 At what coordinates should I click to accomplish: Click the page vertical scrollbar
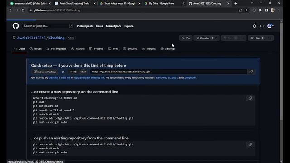(x=281, y=71)
